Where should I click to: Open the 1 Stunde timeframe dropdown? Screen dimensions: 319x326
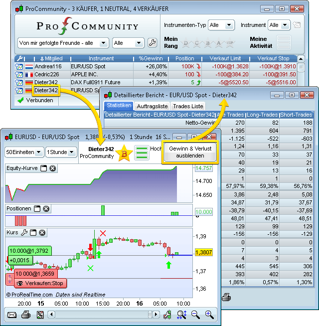pos(60,152)
